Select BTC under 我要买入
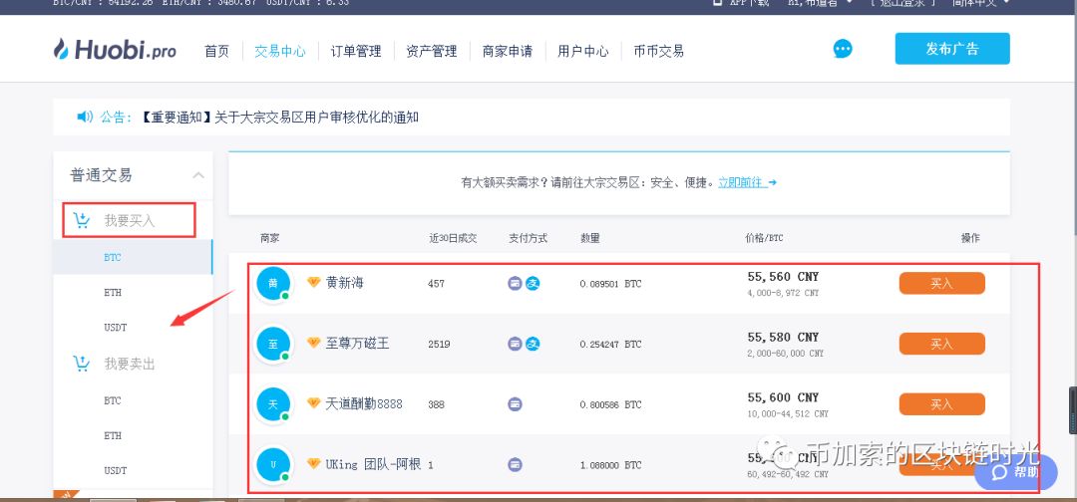Image resolution: width=1077 pixels, height=502 pixels. (x=113, y=258)
